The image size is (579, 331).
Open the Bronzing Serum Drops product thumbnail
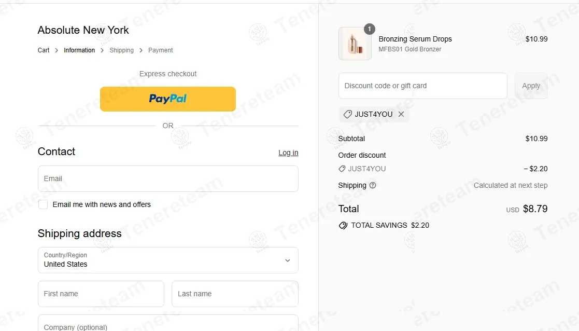tap(355, 44)
